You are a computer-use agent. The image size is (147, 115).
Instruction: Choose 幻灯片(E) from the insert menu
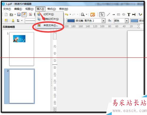tap(49, 14)
